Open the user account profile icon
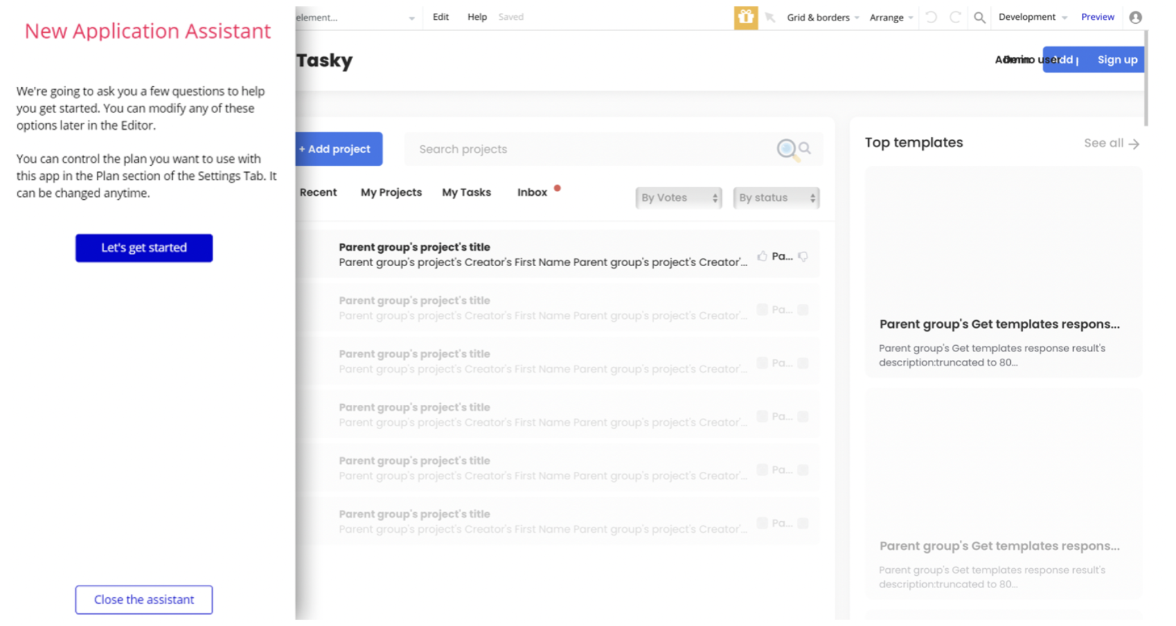Viewport: 1176px width, 626px height. pyautogui.click(x=1136, y=17)
